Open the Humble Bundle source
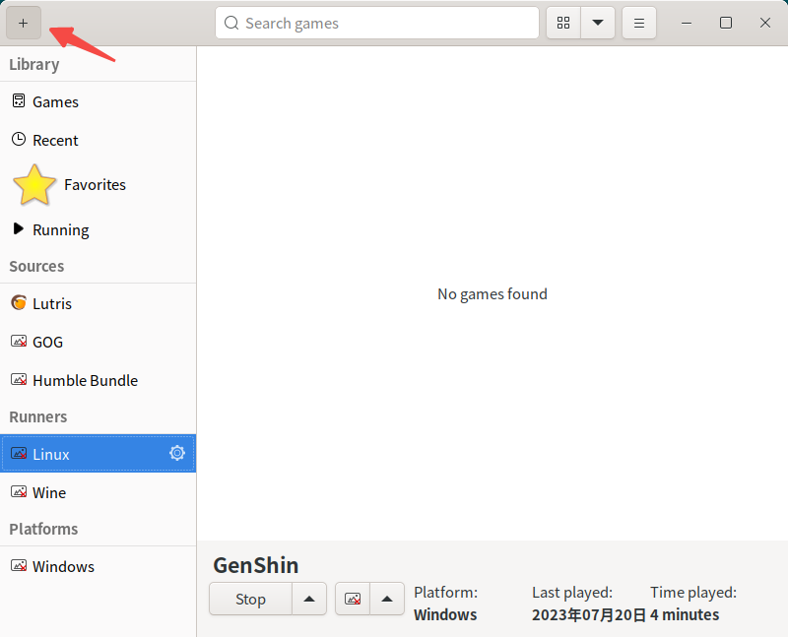Image resolution: width=788 pixels, height=637 pixels. coord(98,380)
